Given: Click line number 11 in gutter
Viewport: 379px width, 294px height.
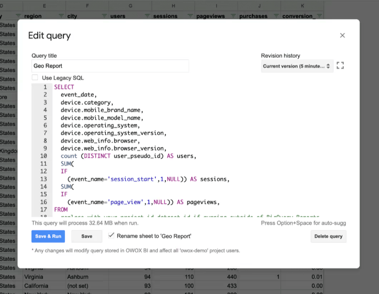Looking at the screenshot, I should [x=44, y=164].
